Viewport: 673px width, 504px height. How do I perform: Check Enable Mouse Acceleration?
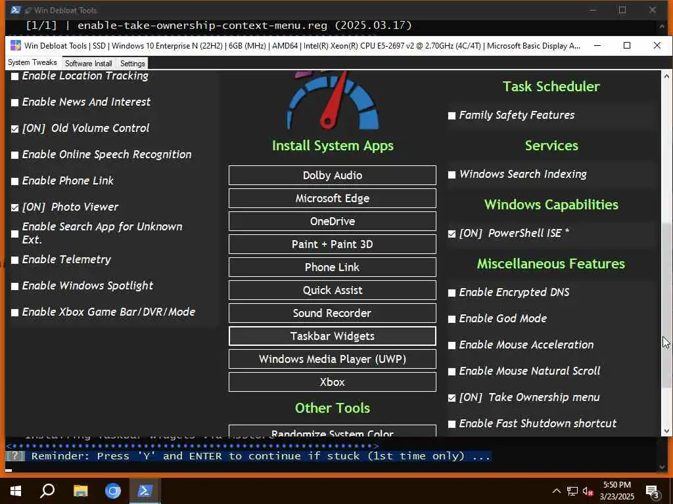click(452, 345)
